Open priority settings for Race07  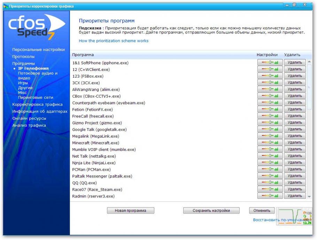point(270,189)
